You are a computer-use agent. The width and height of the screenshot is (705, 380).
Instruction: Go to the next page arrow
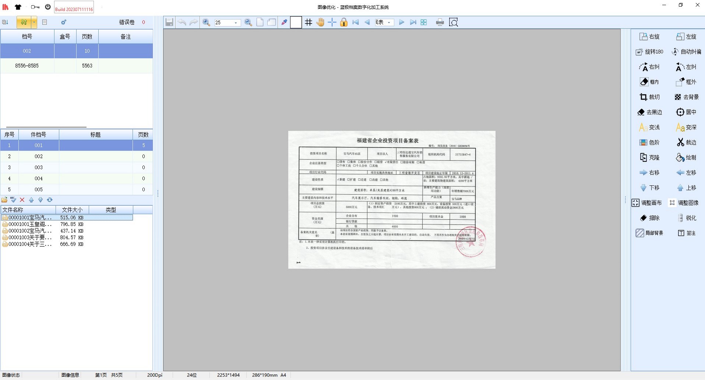point(401,22)
